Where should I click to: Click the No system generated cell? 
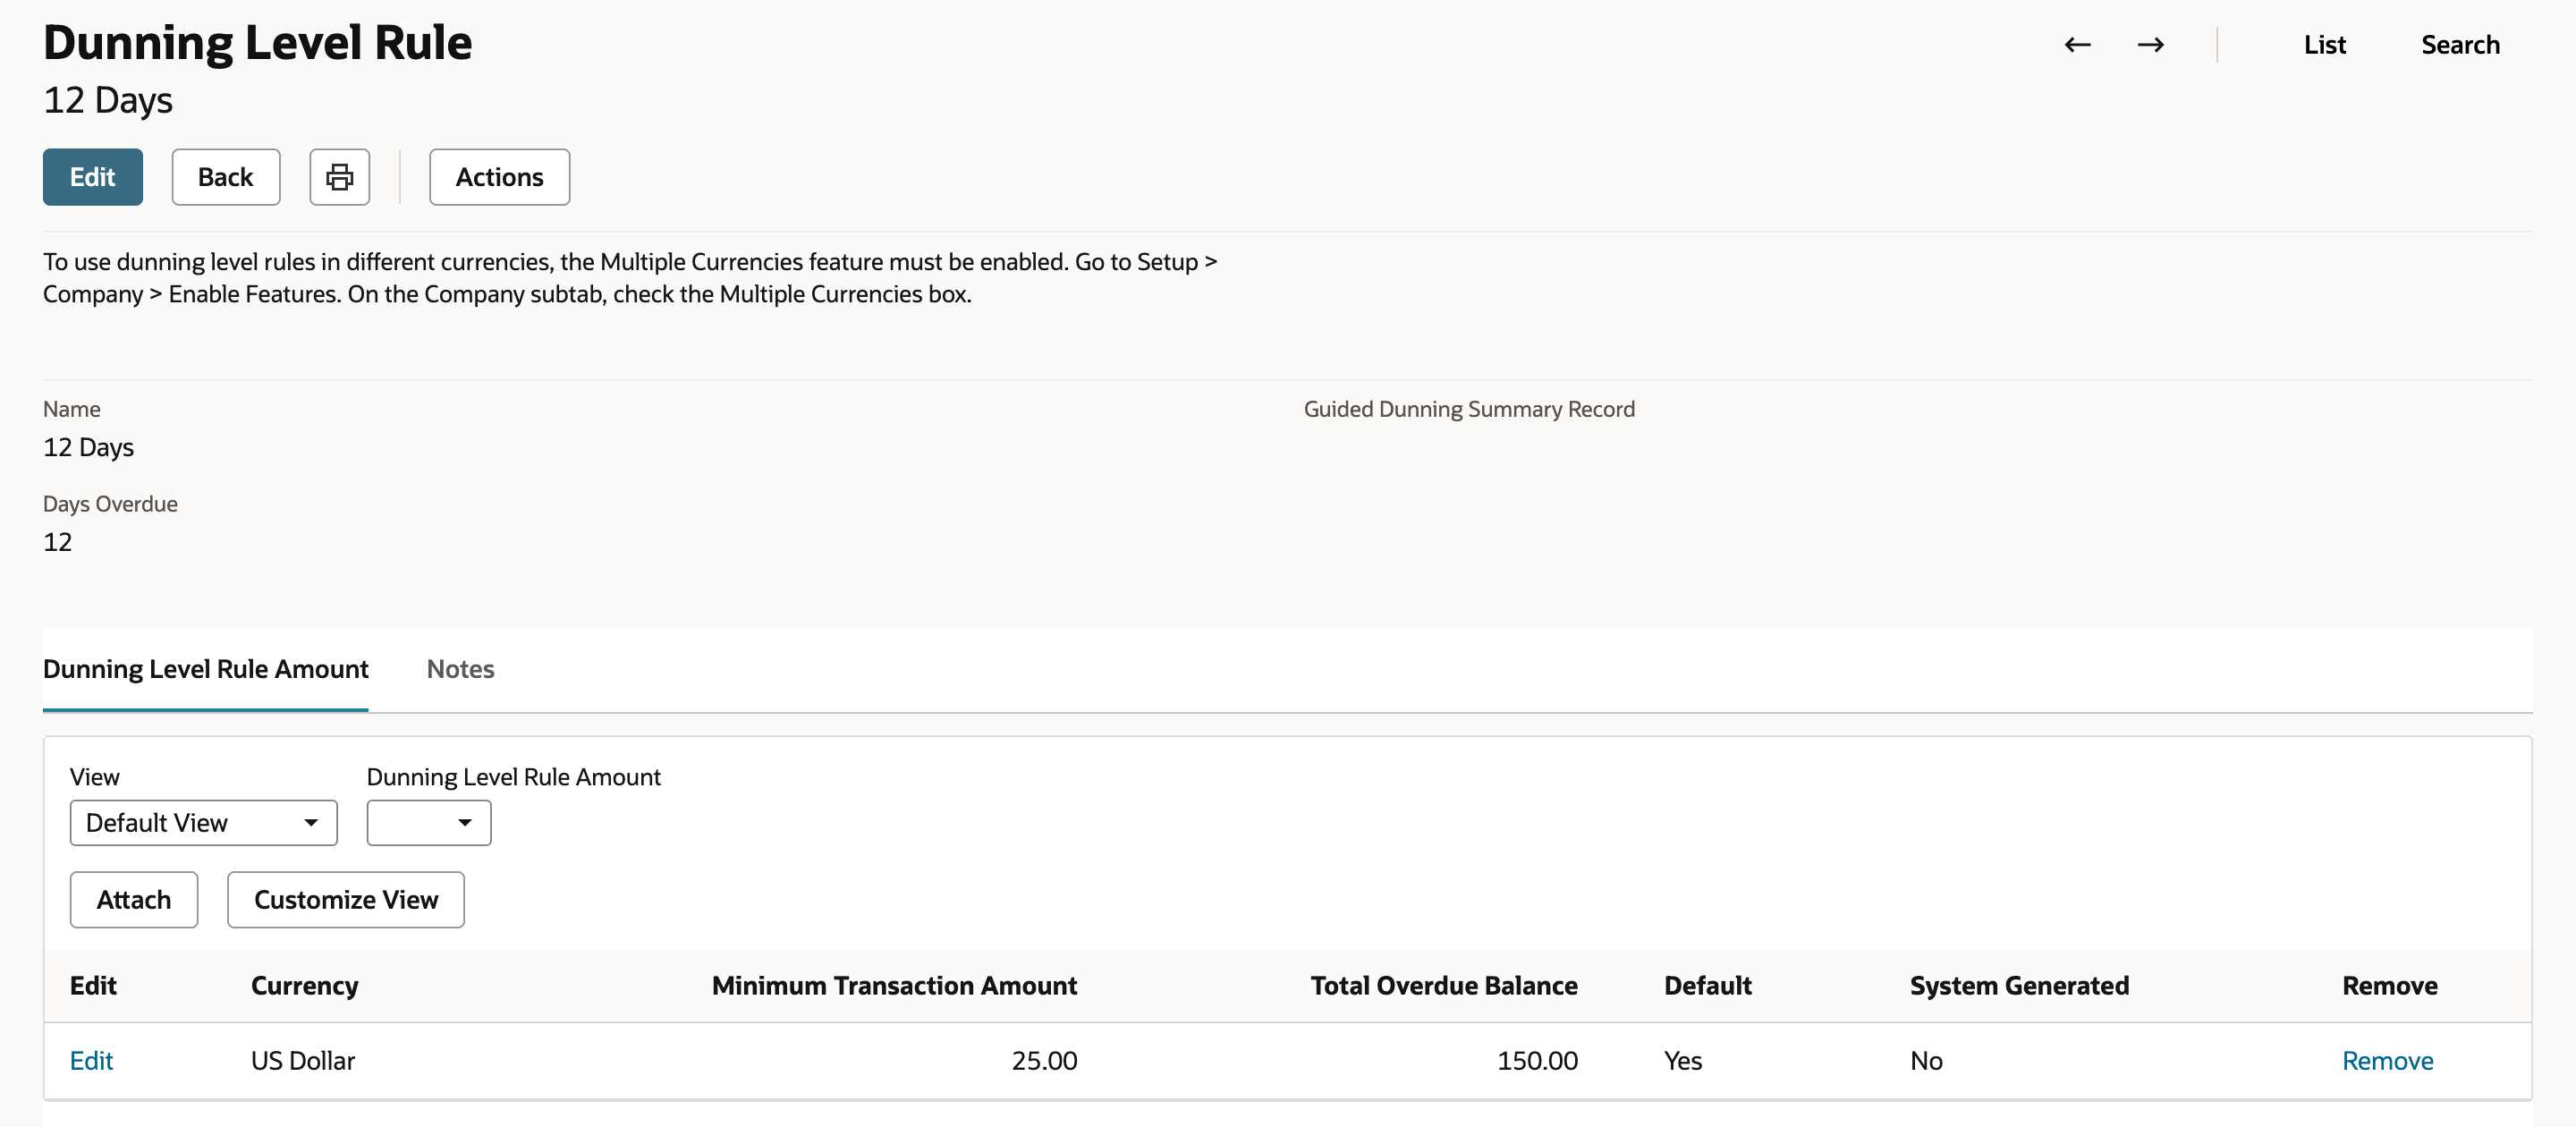1926,1060
